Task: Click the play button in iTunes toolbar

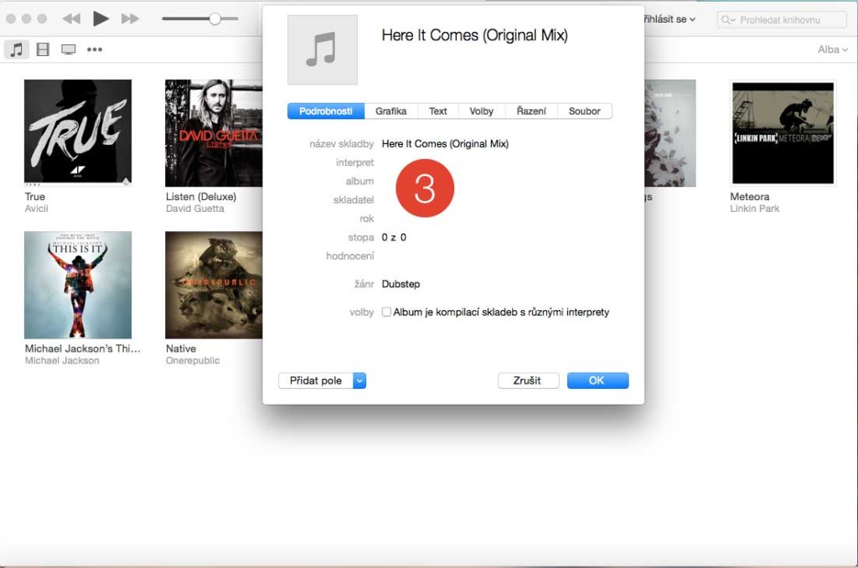Action: tap(101, 18)
